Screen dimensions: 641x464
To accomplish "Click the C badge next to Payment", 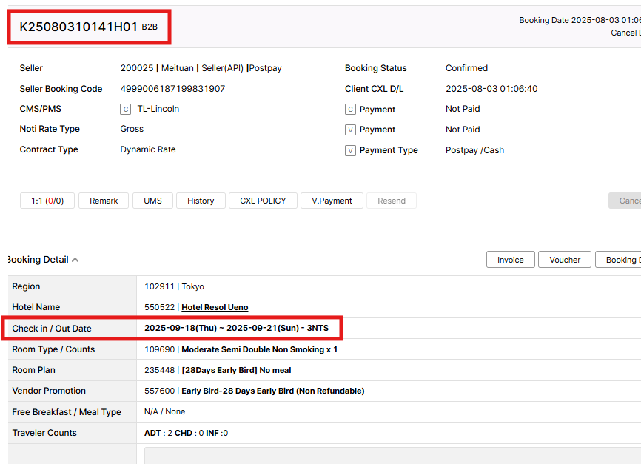I will click(351, 110).
